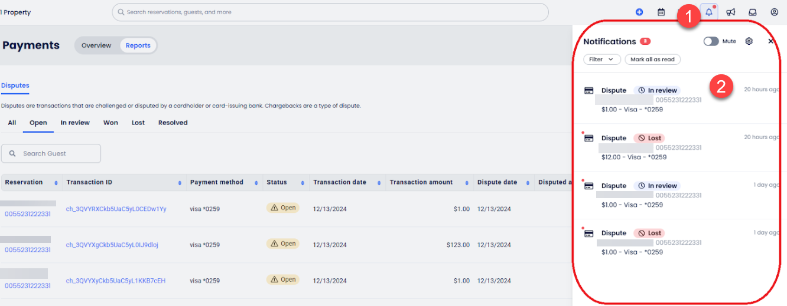Select the Won disputes tab

(x=110, y=123)
